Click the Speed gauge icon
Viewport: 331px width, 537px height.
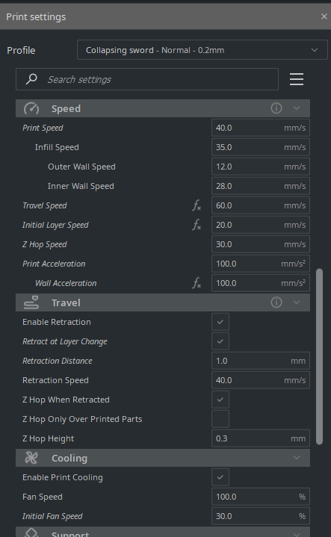click(31, 108)
